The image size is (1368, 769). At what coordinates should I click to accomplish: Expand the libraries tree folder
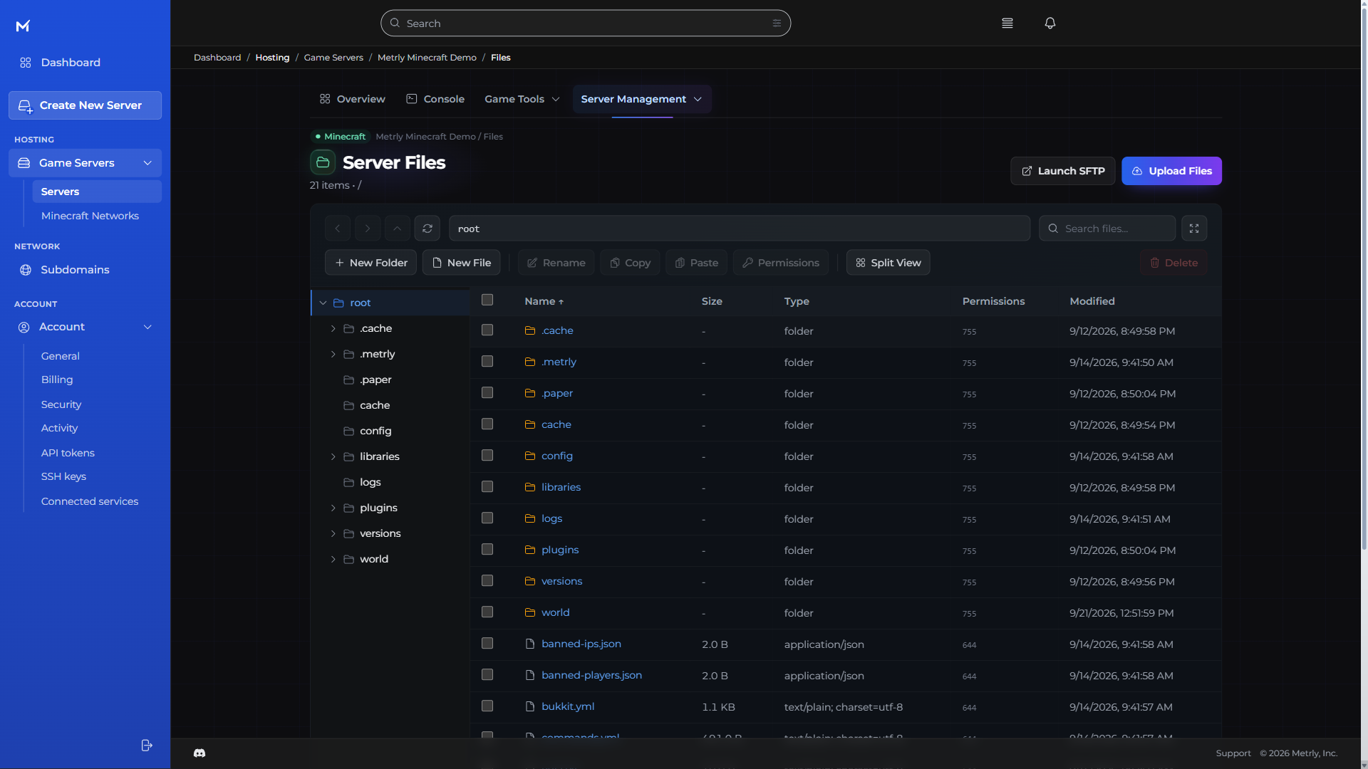coord(333,456)
